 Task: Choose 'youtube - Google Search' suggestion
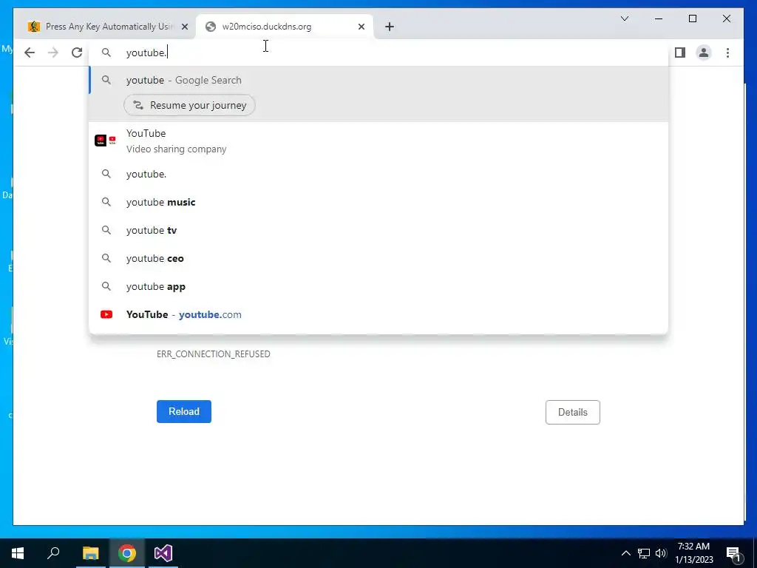378,80
